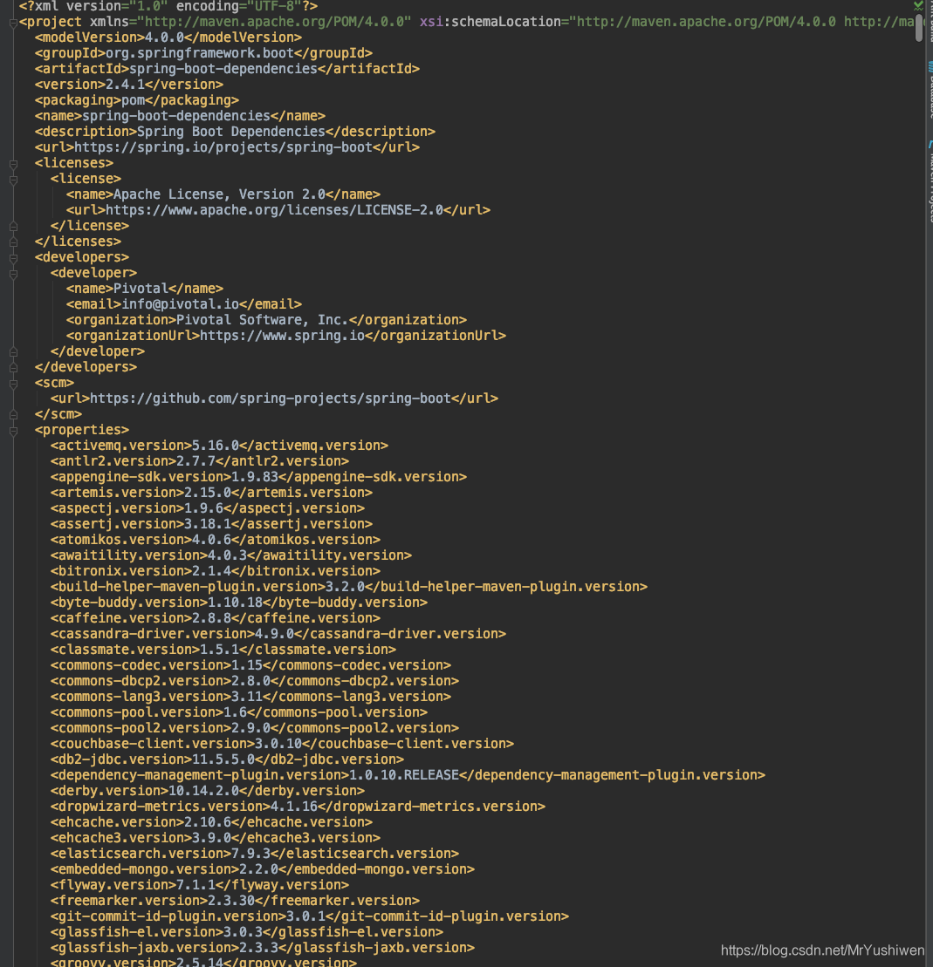This screenshot has height=967, width=933.
Task: Click the antlr2.version 2.7.7 line
Action: (200, 461)
